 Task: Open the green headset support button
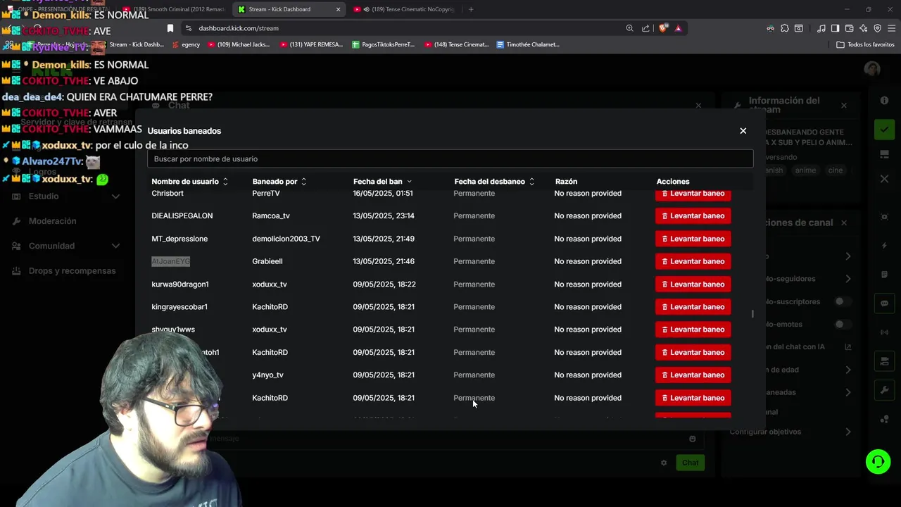878,462
